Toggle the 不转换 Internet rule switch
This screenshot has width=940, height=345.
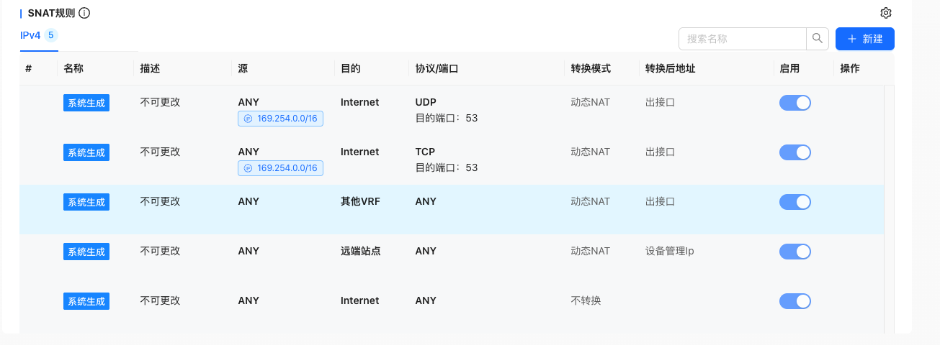[x=795, y=300]
